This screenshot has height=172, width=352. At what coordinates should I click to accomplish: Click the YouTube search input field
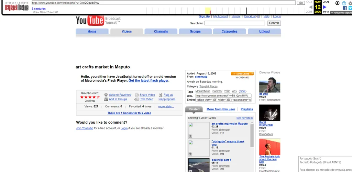(234, 23)
